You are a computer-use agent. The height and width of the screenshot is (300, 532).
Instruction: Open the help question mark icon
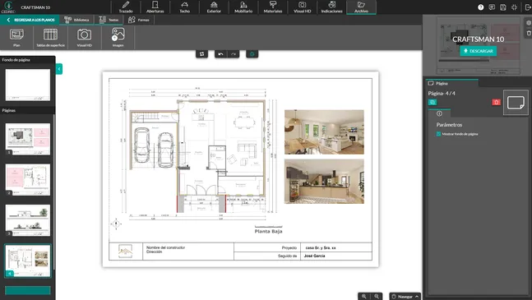tap(480, 7)
